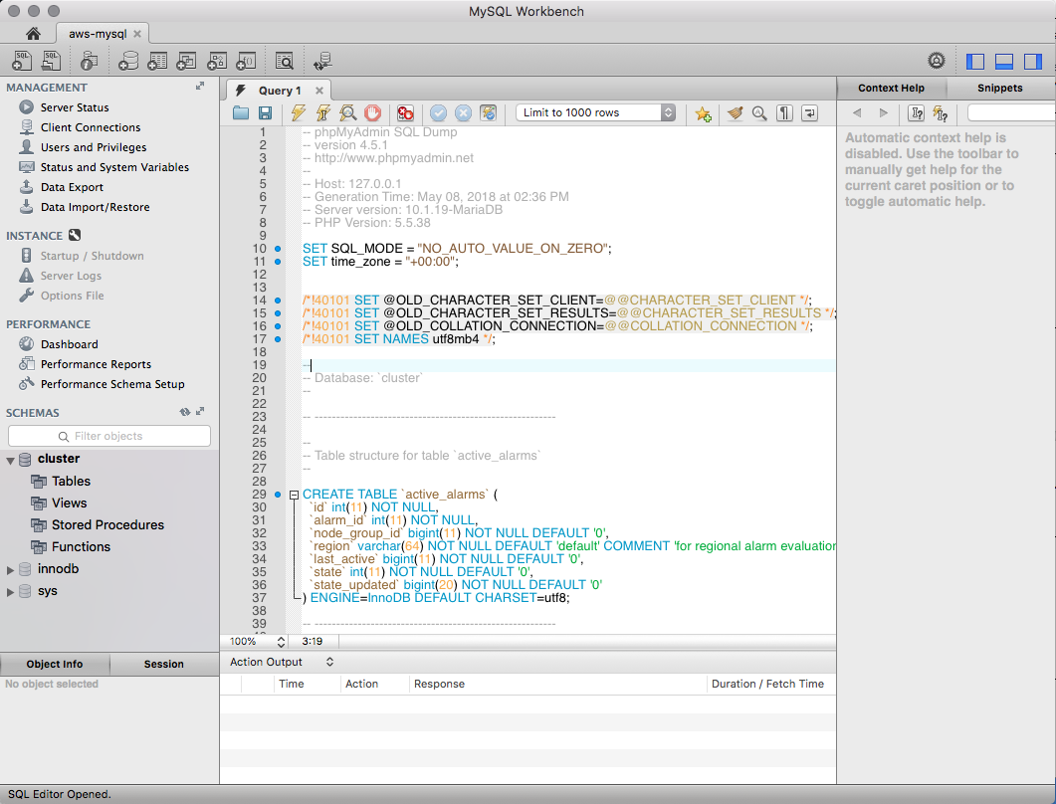Roll back the current transaction
This screenshot has width=1056, height=804.
point(464,113)
